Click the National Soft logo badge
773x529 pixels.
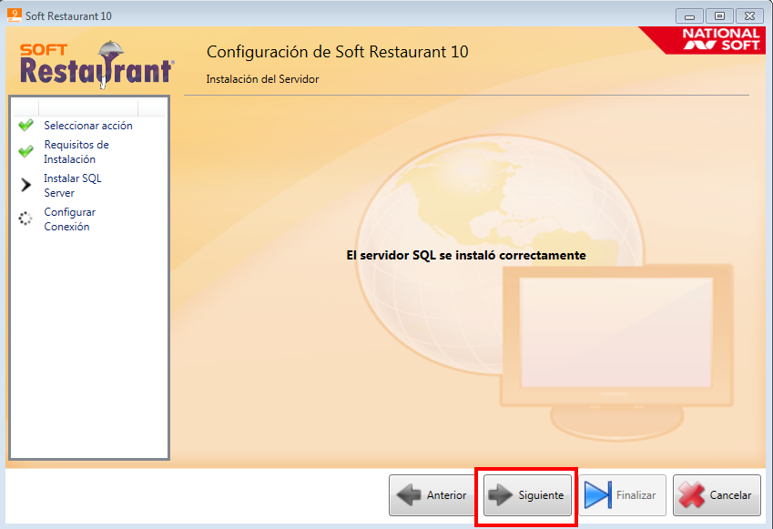[703, 40]
